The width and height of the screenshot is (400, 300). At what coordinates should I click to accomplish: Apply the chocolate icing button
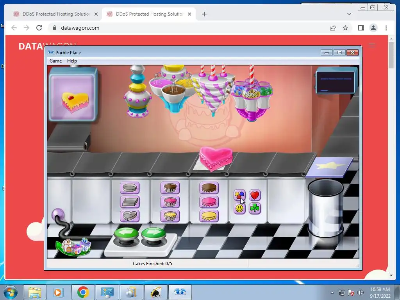click(209, 188)
